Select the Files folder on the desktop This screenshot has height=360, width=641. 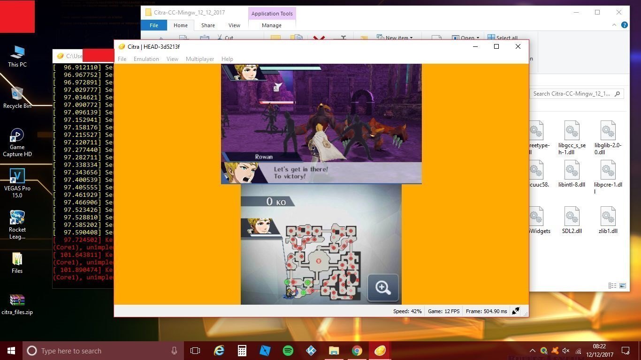click(x=17, y=263)
